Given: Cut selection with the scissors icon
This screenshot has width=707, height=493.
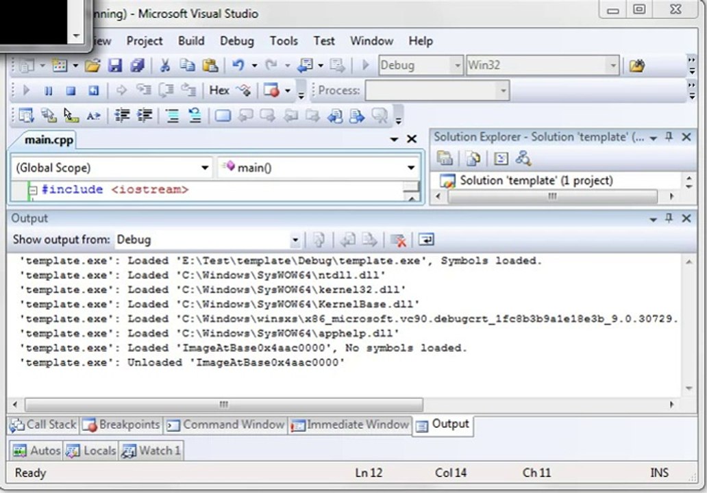Looking at the screenshot, I should tap(165, 66).
